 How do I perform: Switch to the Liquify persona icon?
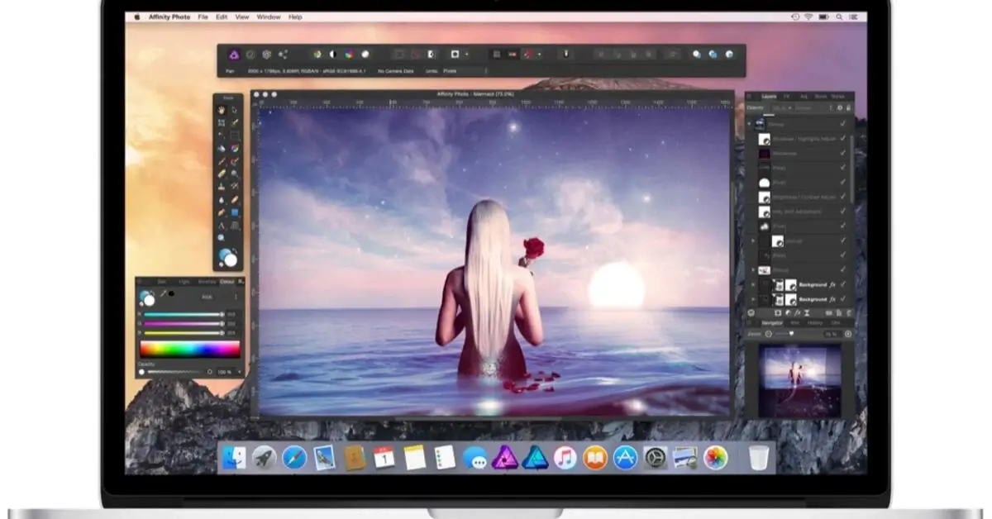point(250,55)
